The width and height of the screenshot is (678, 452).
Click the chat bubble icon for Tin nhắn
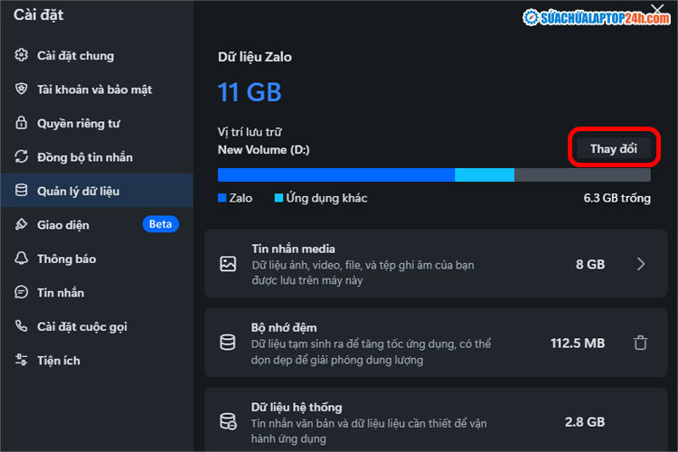click(x=22, y=293)
